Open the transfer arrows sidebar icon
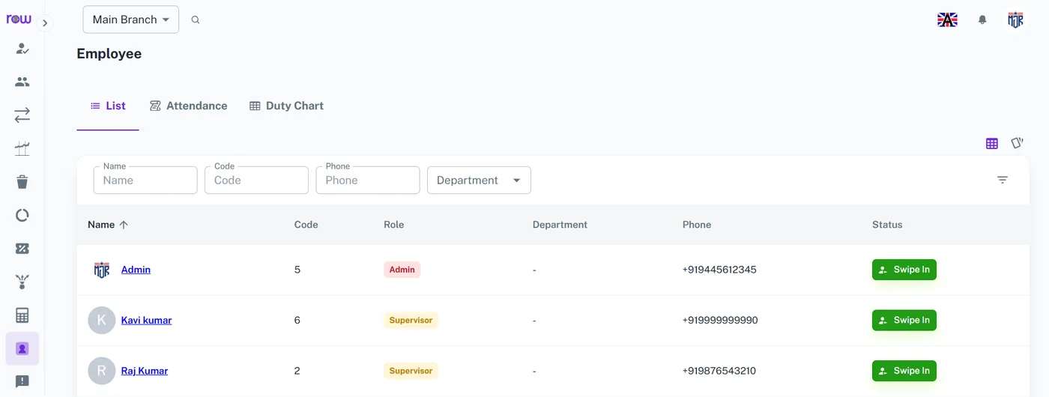 [x=22, y=115]
